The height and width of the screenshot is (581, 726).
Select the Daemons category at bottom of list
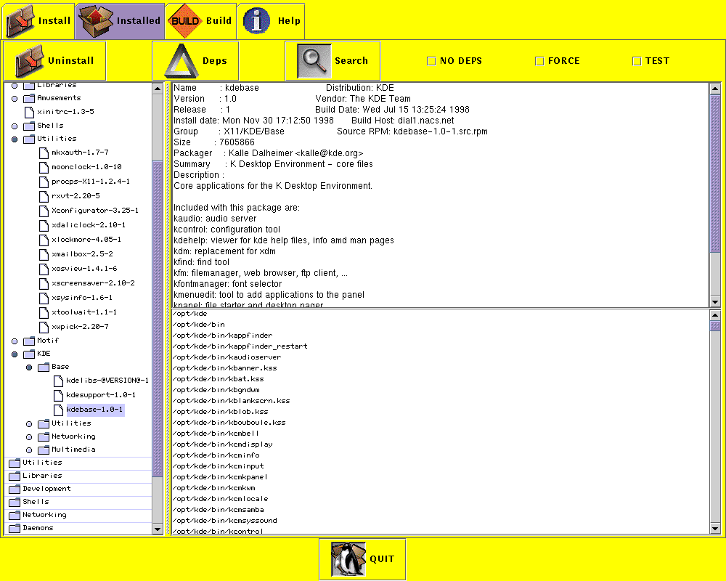[38, 528]
